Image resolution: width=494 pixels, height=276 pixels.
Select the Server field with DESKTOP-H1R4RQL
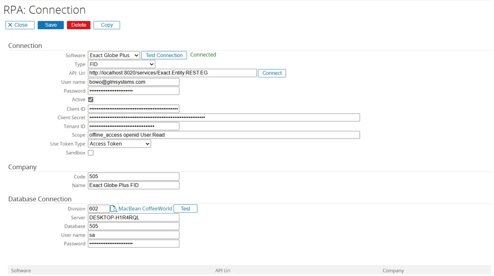point(134,217)
